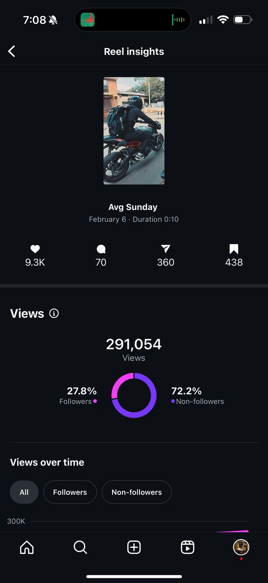
Task: Tap the bookmark saves icon
Action: [x=234, y=249]
